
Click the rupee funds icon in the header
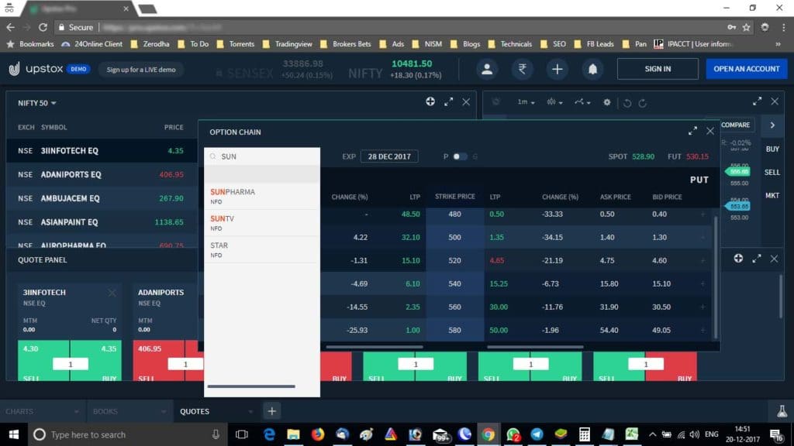coord(522,69)
